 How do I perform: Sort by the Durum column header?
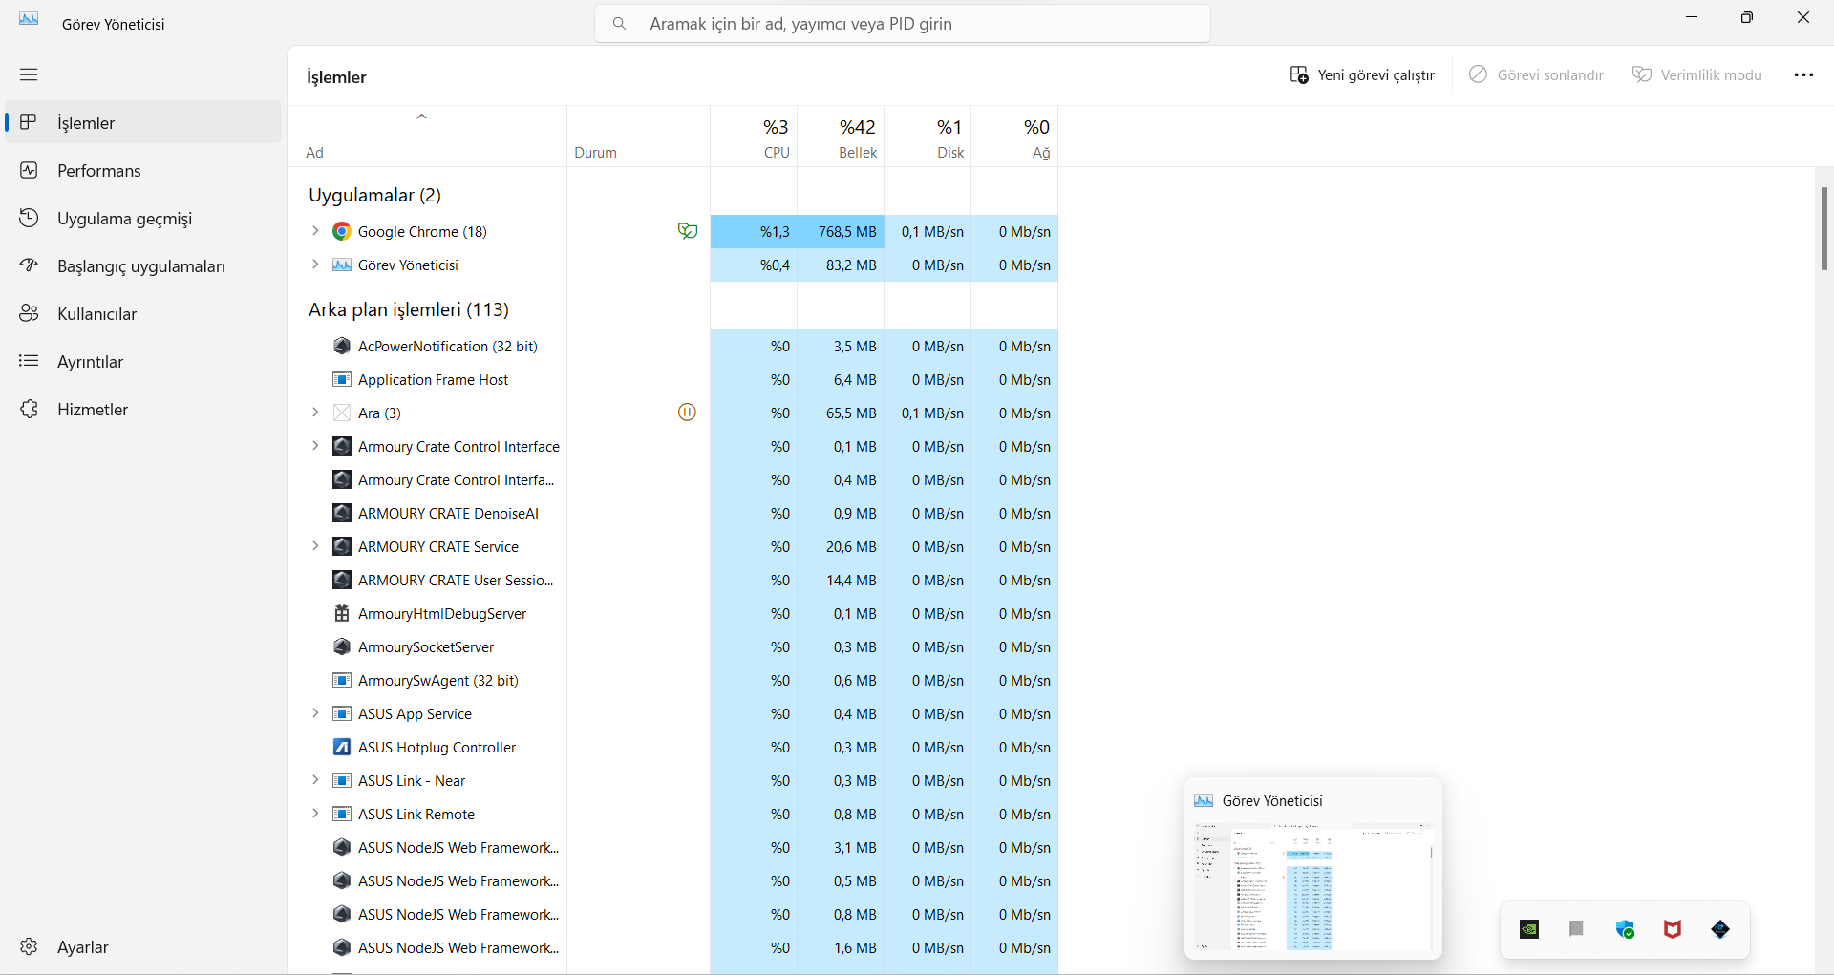coord(638,137)
